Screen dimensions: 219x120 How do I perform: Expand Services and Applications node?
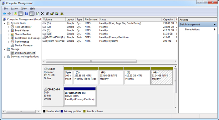click(5, 57)
